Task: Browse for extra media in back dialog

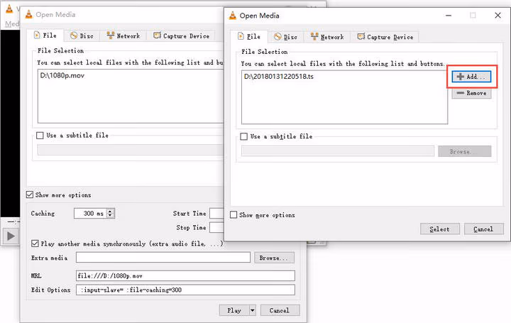Action: coord(274,258)
